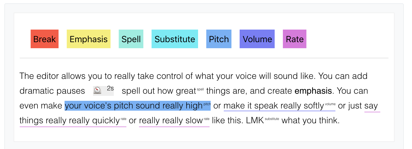Click the bold word 'emphasis'
Screen dimensions: 412x149
[313, 91]
